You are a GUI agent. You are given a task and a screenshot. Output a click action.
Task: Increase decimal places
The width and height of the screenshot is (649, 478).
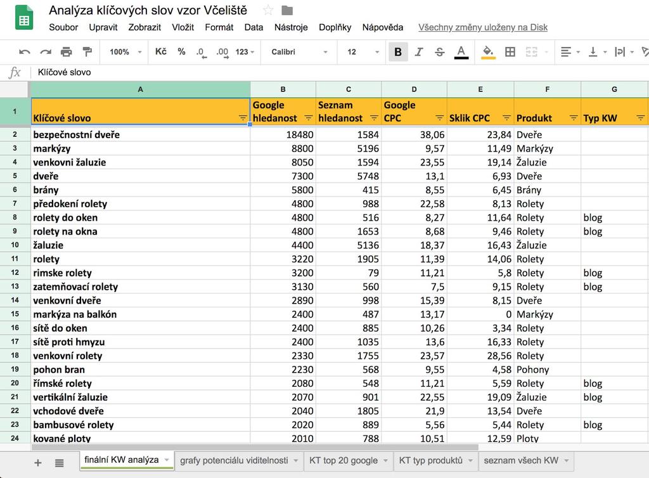[222, 52]
